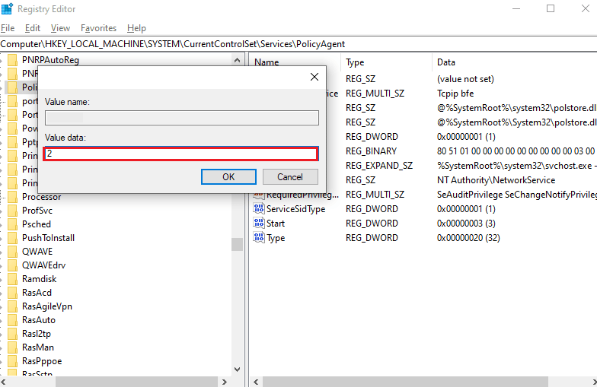Open the Favorites menu
The height and width of the screenshot is (387, 597).
99,28
